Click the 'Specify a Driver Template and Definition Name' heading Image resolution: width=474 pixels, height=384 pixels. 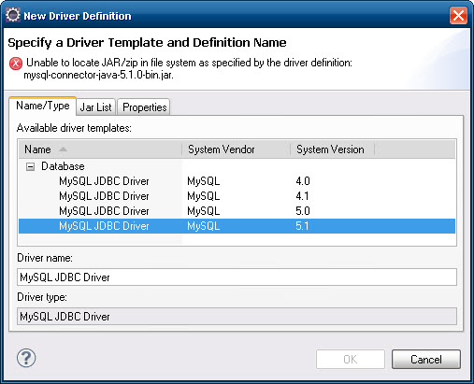click(147, 43)
